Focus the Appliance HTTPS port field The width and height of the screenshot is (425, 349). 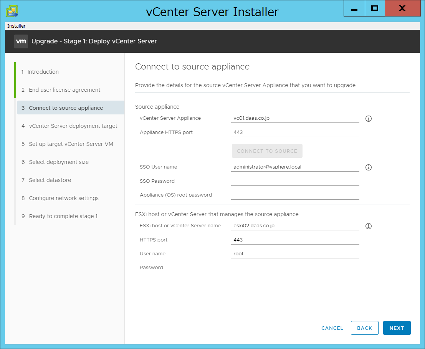tap(295, 132)
